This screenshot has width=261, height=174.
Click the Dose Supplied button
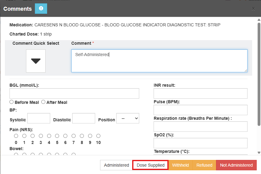coord(150,165)
